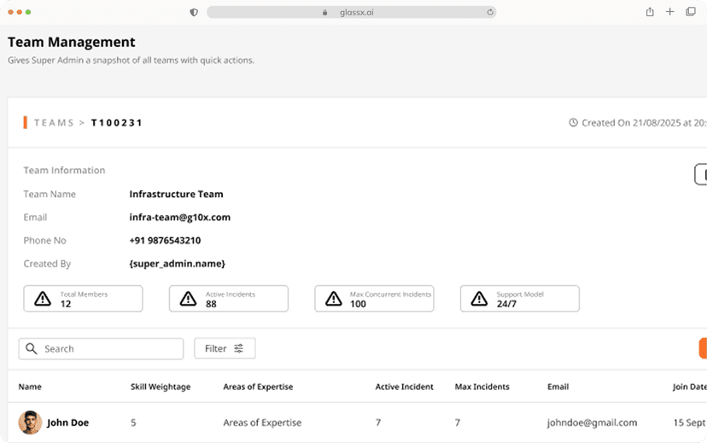The height and width of the screenshot is (443, 707).
Task: Click the Total Members warning icon
Action: tap(43, 299)
